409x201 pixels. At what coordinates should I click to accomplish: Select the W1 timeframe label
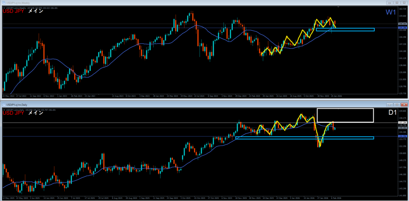[x=390, y=12]
